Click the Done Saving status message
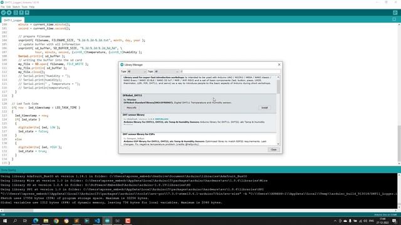Viewport: 401px width, 225px height. tap(8, 170)
